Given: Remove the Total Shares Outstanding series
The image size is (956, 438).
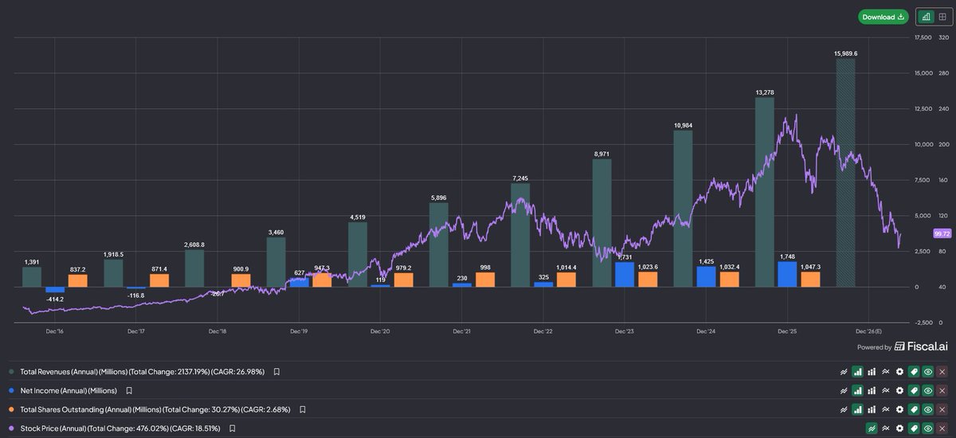Looking at the screenshot, I should 942,409.
